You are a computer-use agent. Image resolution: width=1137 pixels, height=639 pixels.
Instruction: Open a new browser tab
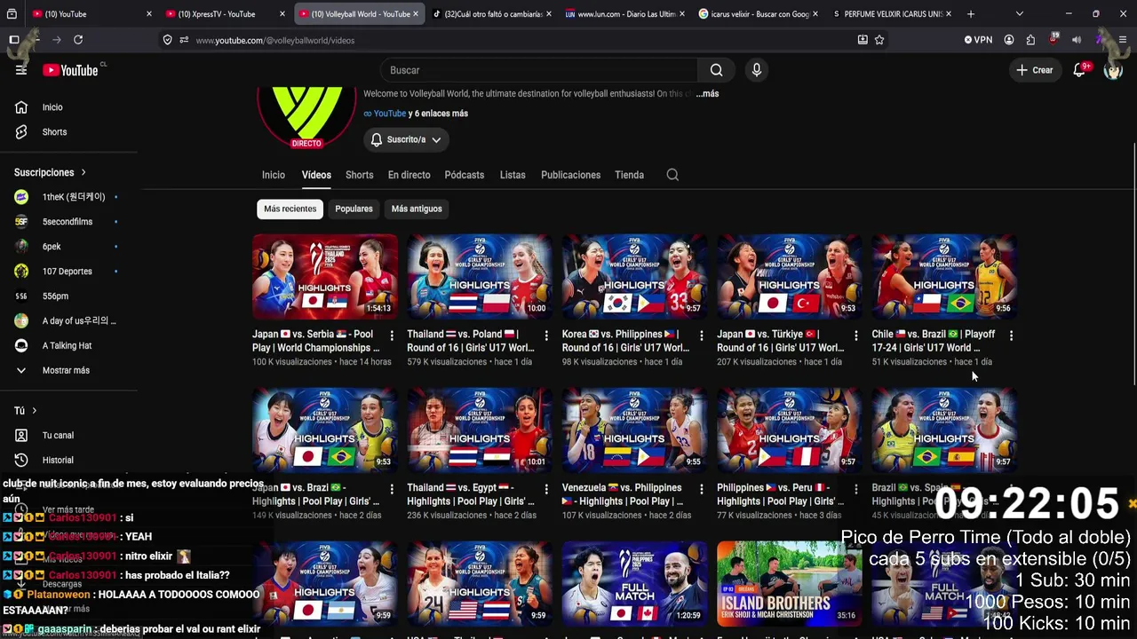coord(971,14)
